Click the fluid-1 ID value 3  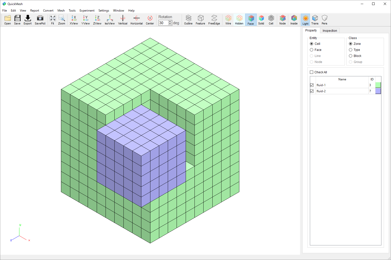[370, 85]
